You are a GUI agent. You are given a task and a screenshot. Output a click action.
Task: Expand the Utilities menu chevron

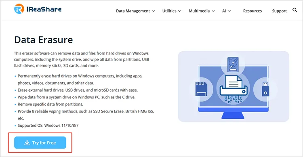pos(180,11)
